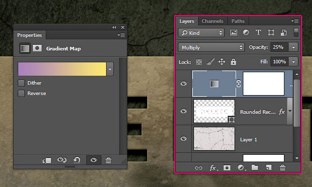Viewport: 312px width, 187px height.
Task: Select the gradient map adjustment thumbnail
Action: tap(214, 84)
